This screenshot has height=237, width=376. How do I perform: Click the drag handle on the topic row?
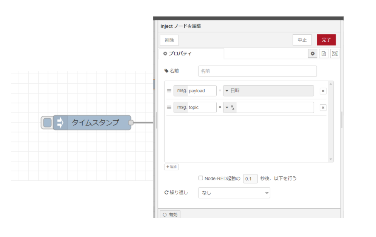click(169, 107)
